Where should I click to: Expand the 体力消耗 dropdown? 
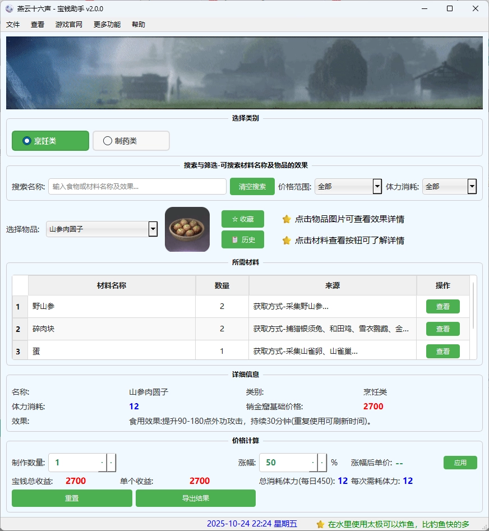(x=472, y=187)
